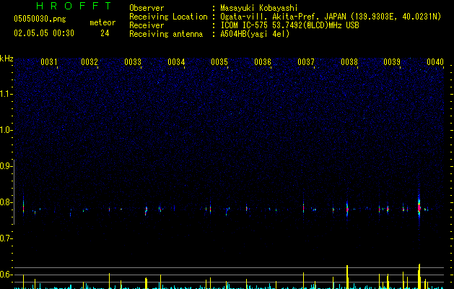The height and width of the screenshot is (289, 454).
Task: Select the ICOM IC-575 53.7492 MHz receiver text
Action: (289, 25)
